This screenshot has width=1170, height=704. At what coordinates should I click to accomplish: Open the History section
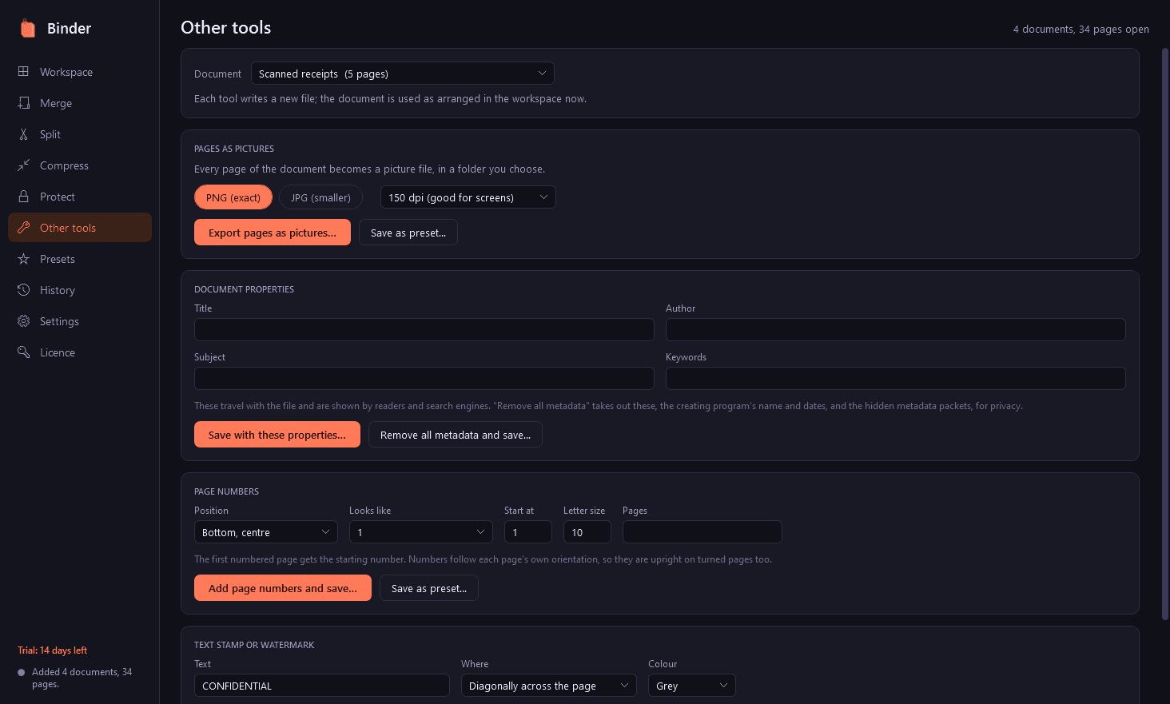coord(80,290)
